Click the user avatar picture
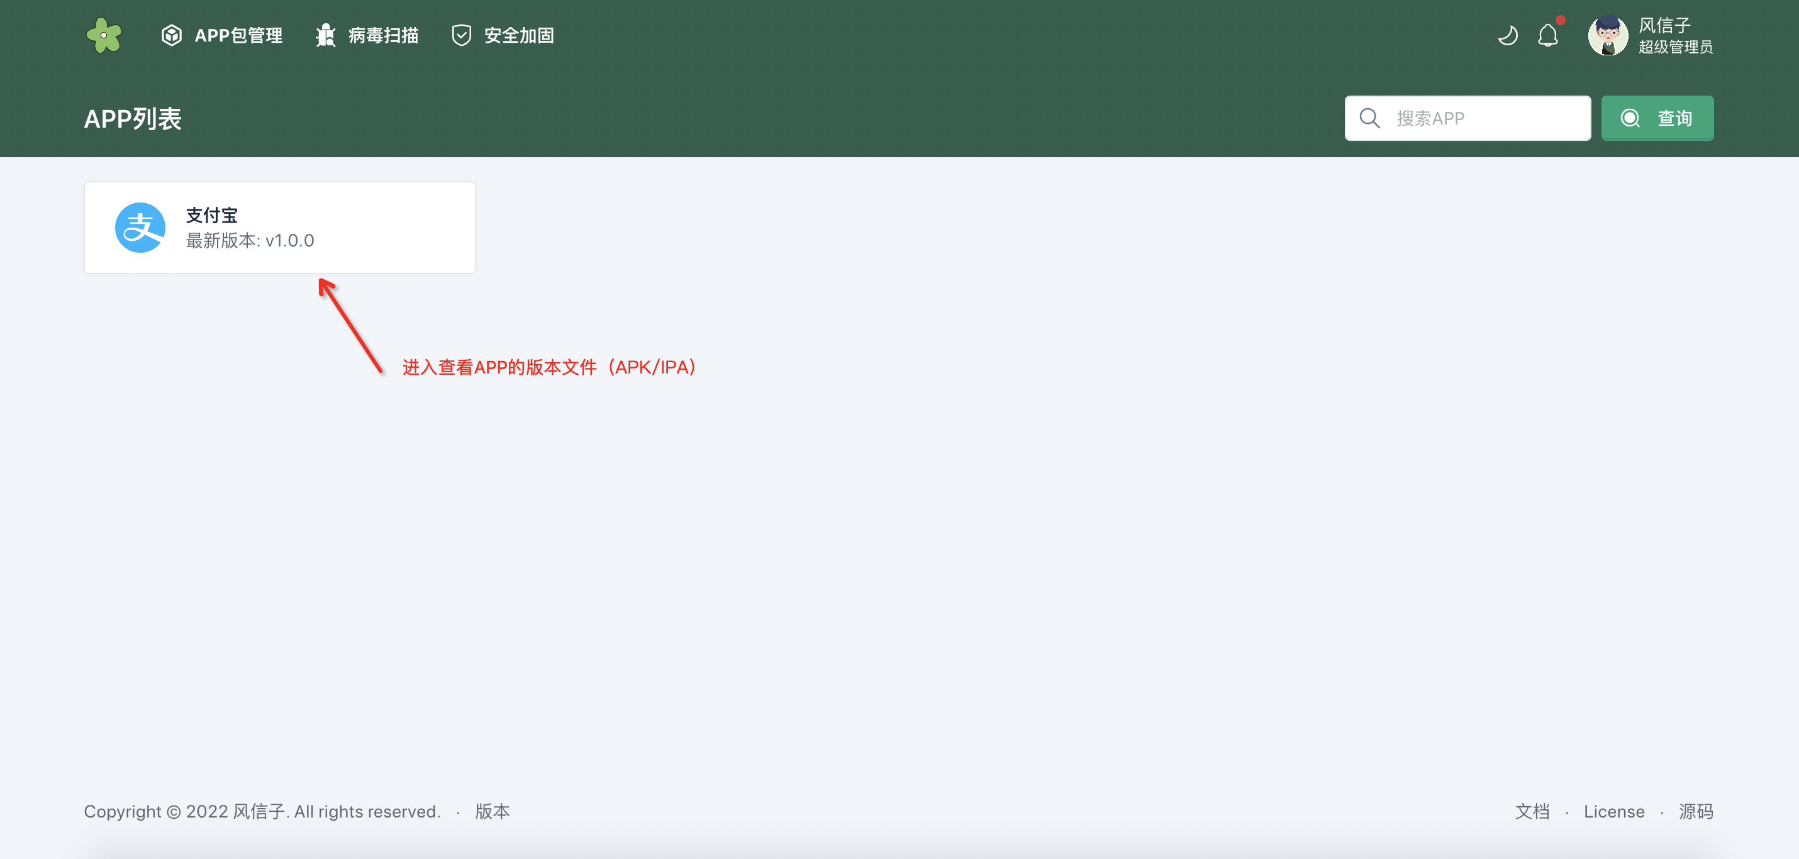Screen dimensions: 1799x859 (x=1608, y=35)
